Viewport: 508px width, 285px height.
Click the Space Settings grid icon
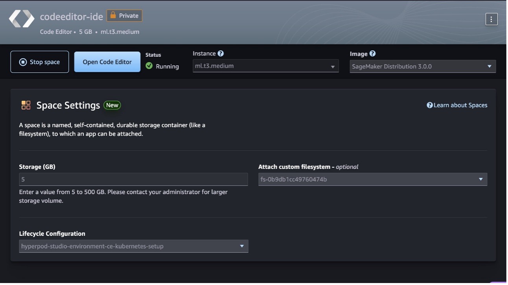(x=26, y=105)
